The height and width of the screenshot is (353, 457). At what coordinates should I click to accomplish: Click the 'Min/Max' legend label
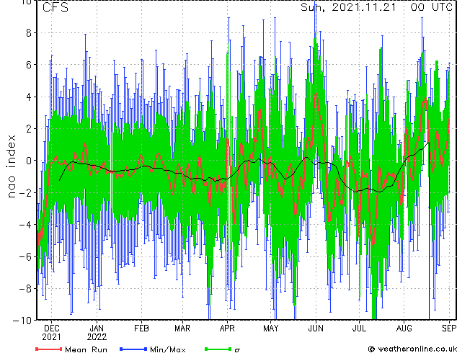pyautogui.click(x=168, y=349)
